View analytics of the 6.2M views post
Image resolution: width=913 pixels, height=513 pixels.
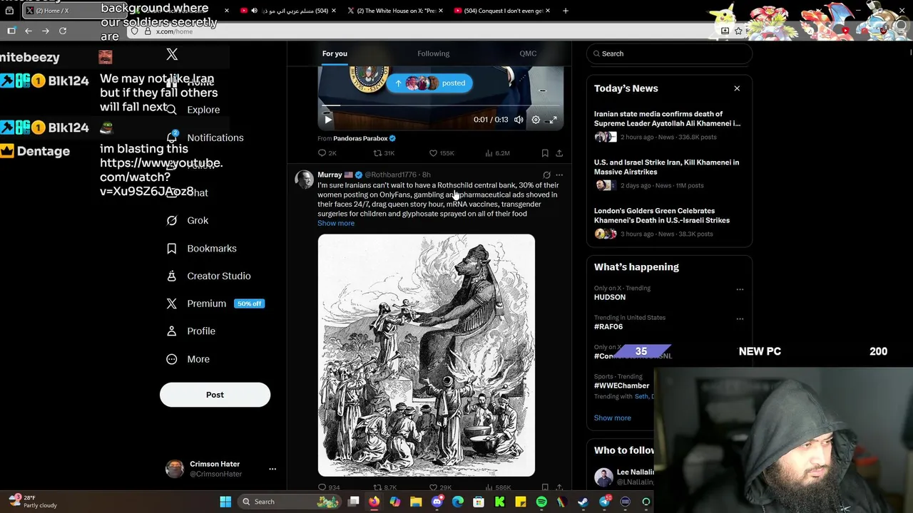tap(497, 153)
